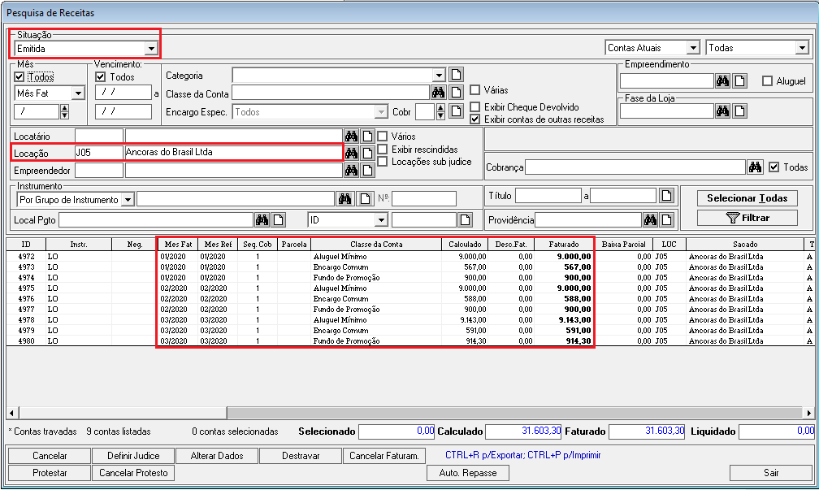Sort by Faturado column header
Viewport: 819px width, 490px height.
point(564,244)
